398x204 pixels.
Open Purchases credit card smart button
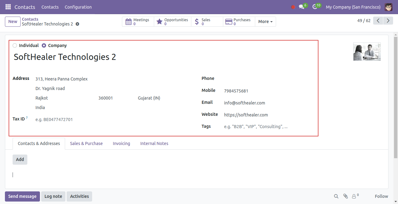239,22
